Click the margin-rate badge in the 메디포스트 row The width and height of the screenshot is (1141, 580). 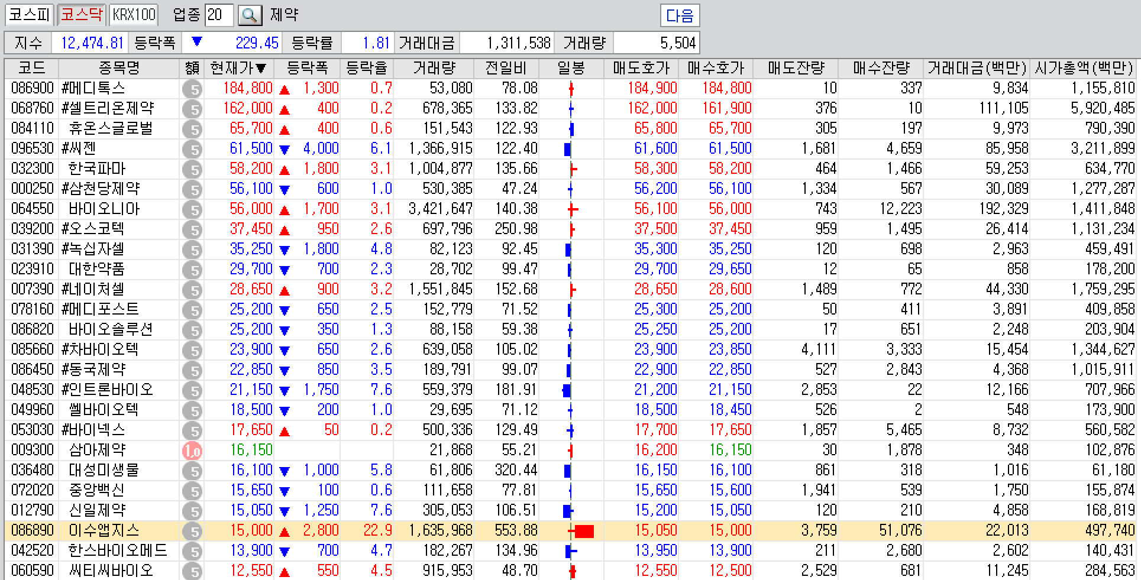(192, 311)
